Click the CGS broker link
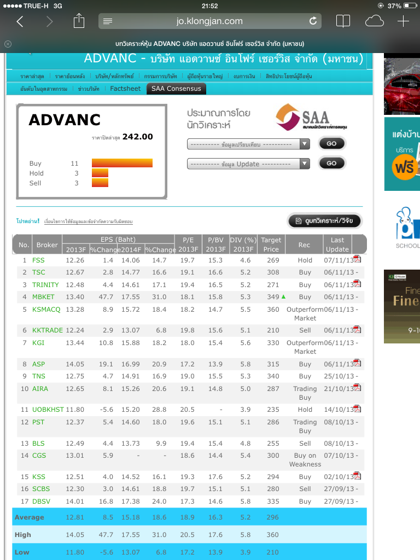420x560 pixels. click(x=39, y=456)
